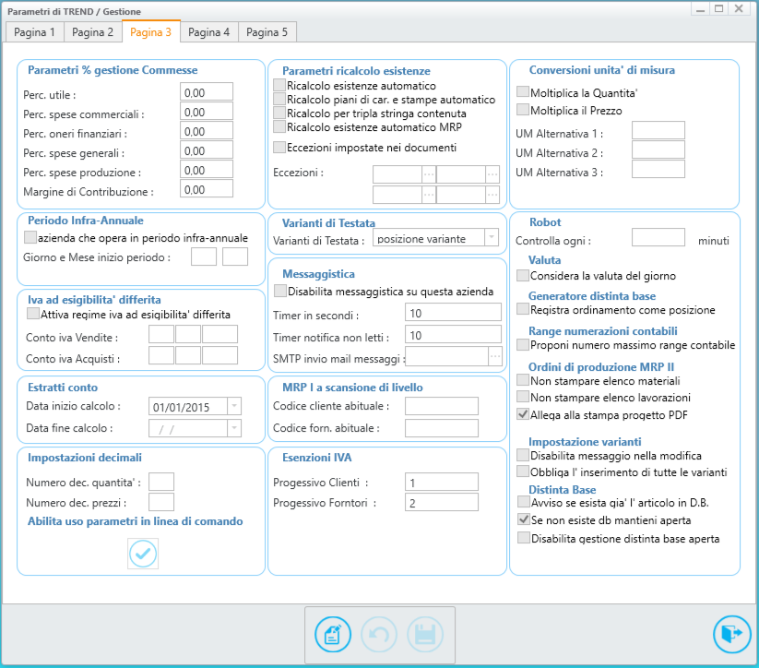Switch to the Pagina 2 tab
The height and width of the screenshot is (668, 759).
92,32
